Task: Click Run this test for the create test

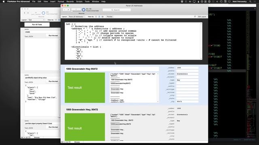Action: (53, 35)
